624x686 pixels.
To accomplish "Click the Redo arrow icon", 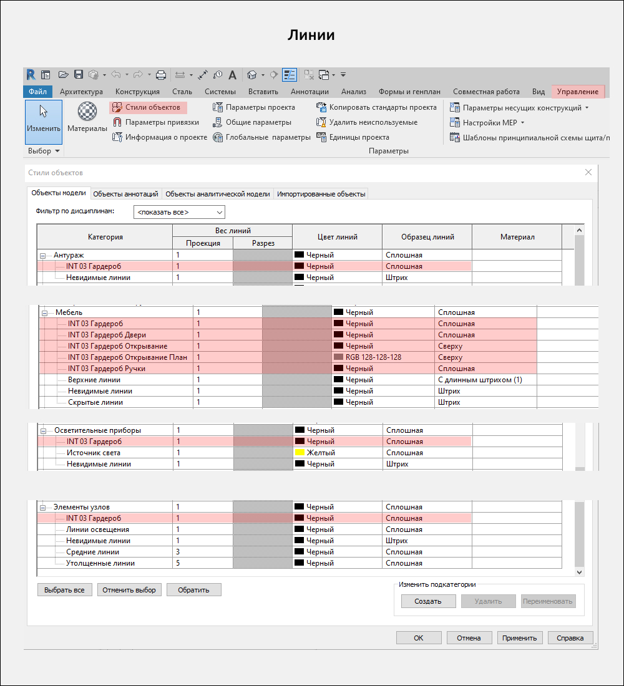I will point(138,75).
